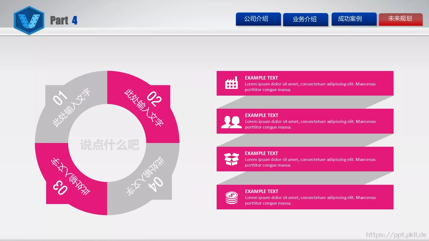Select the factory building icon

tap(231, 83)
